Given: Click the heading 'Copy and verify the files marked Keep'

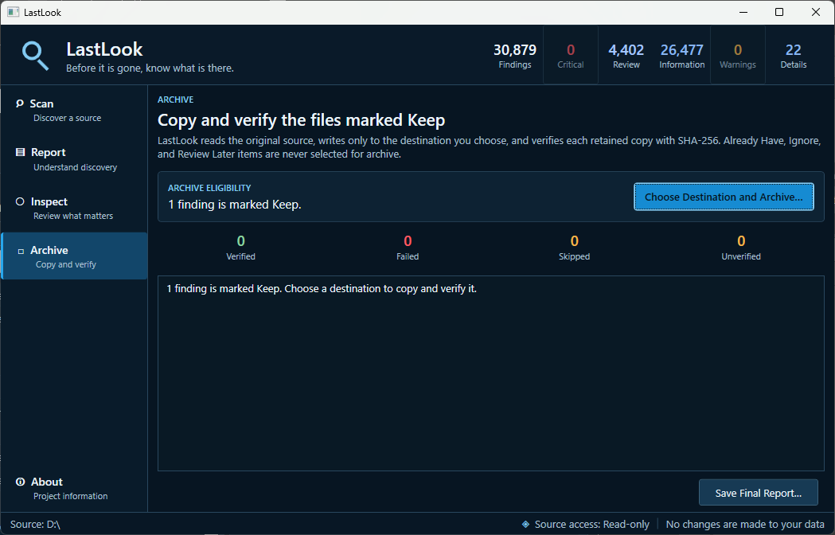Looking at the screenshot, I should 302,120.
